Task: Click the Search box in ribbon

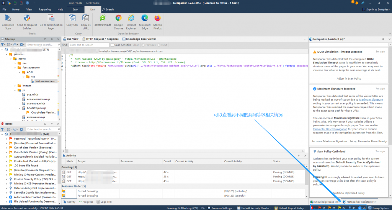Action: pos(108,10)
